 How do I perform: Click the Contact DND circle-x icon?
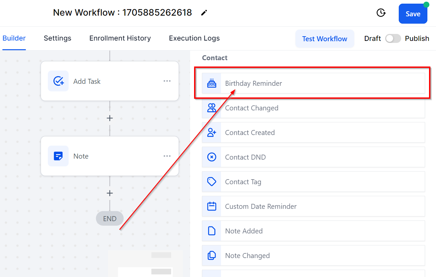pyautogui.click(x=212, y=157)
